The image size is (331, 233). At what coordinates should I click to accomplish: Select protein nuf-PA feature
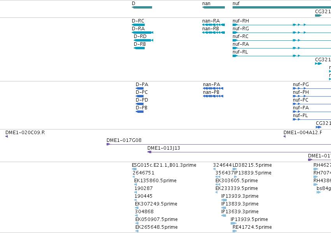[312, 112]
